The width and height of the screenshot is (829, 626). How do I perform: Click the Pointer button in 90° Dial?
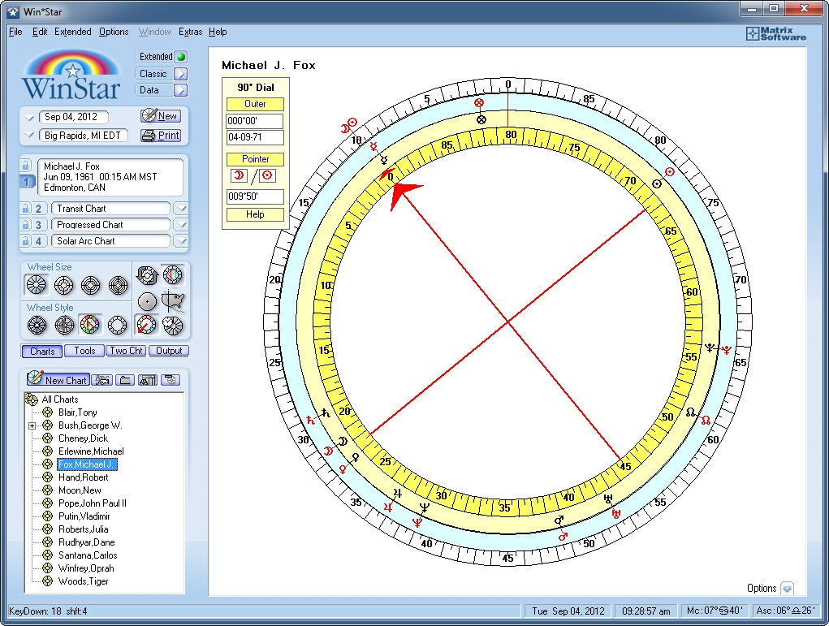(x=256, y=159)
